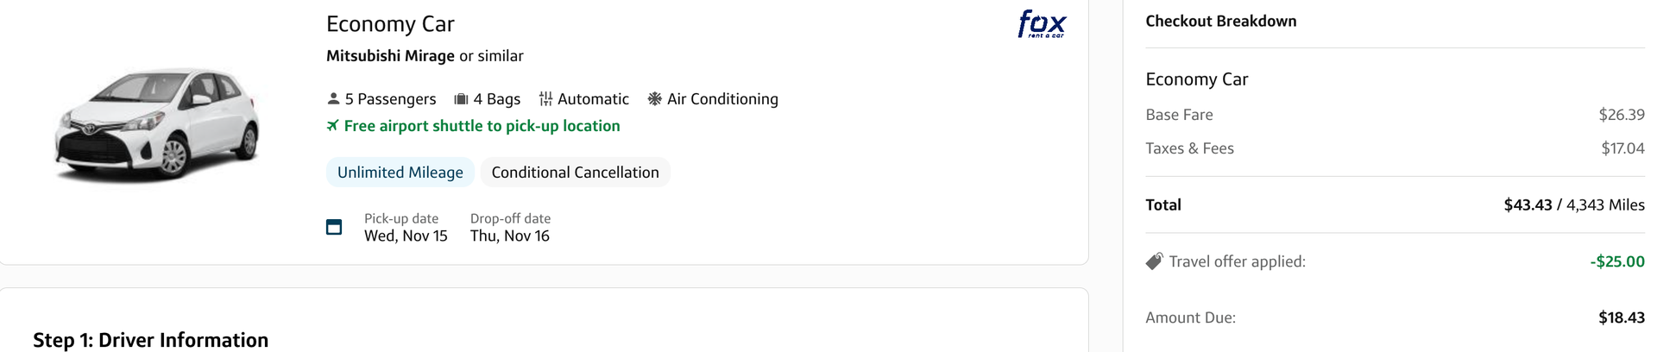This screenshot has width=1657, height=352.
Task: Click the automatic transmission icon
Action: [x=545, y=99]
